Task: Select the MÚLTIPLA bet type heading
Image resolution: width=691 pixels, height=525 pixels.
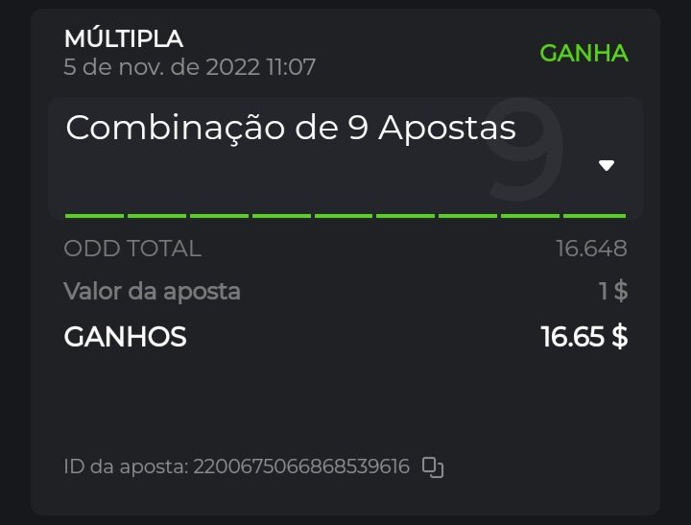Action: click(123, 38)
